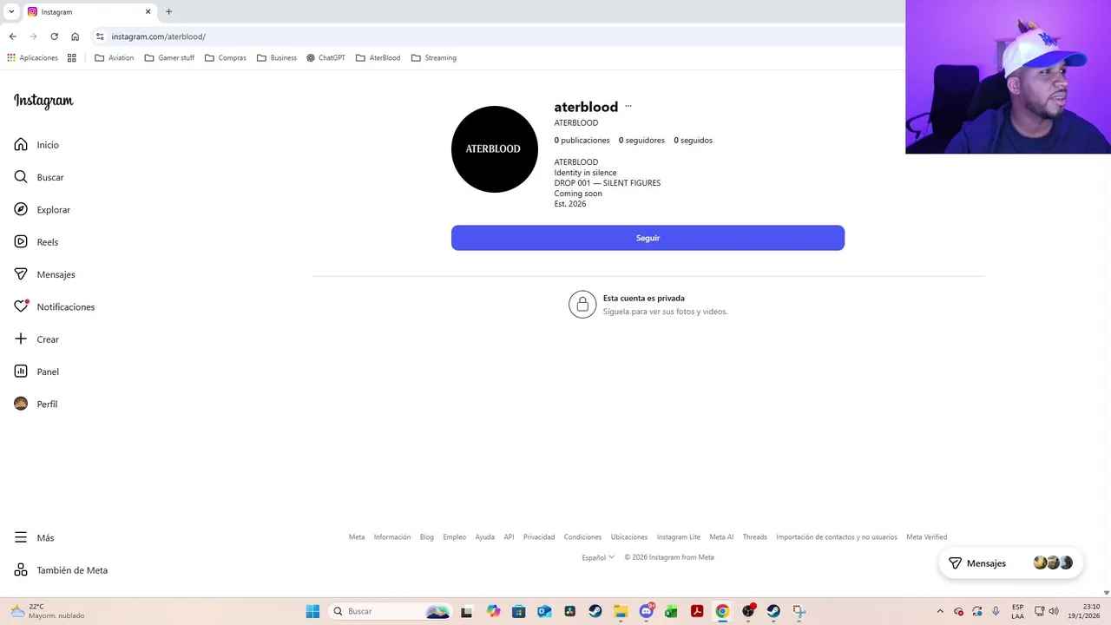
Task: Open Mensajes in the left sidebar
Action: 44,274
